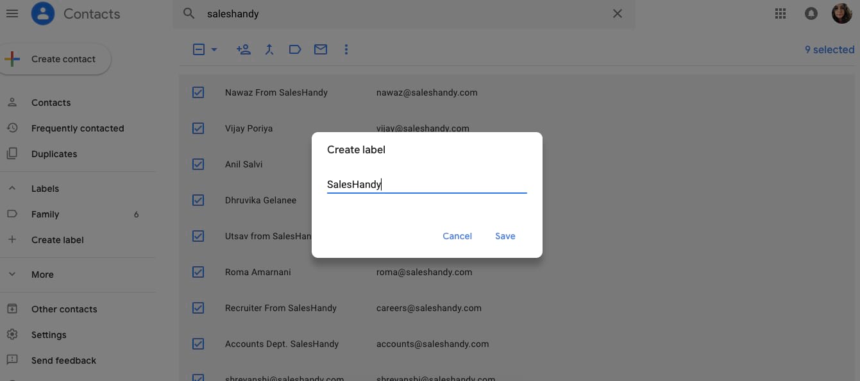Click the accounts@saleshandy.com email

[x=433, y=344]
